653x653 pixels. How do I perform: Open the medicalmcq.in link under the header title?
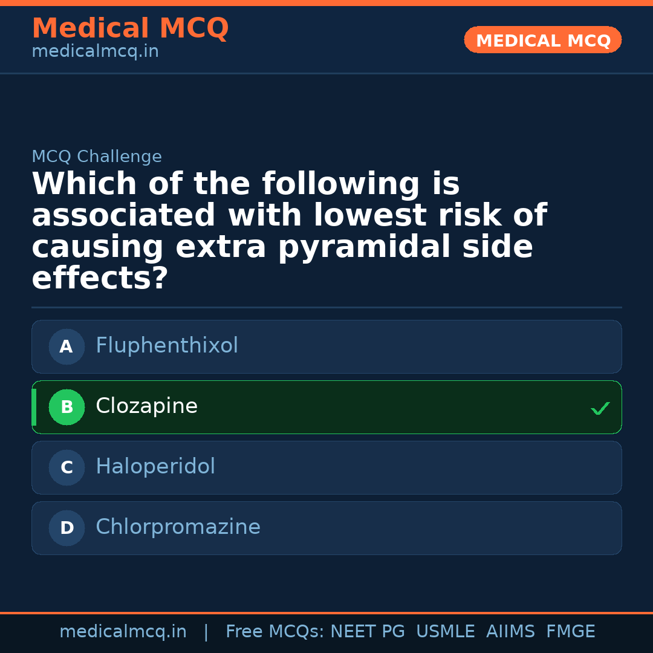point(95,52)
